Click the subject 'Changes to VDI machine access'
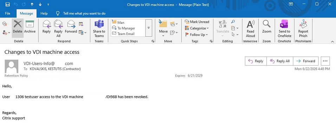 42,52
